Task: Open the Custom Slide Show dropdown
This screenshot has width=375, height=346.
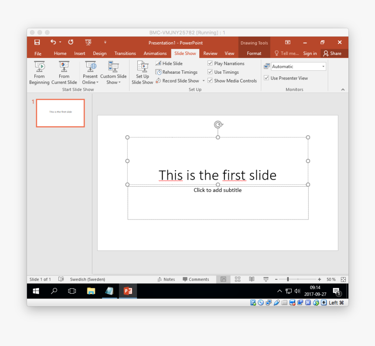Action: [113, 82]
